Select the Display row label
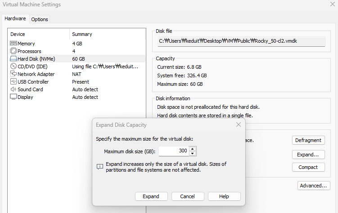 pos(25,97)
